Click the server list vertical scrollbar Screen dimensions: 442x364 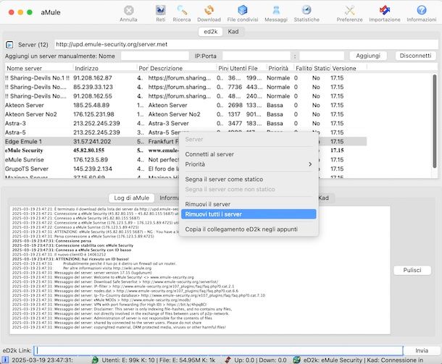pyautogui.click(x=434, y=122)
